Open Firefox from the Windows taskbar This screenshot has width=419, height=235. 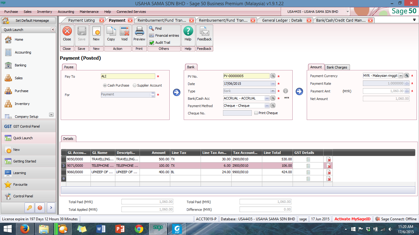click(x=24, y=229)
